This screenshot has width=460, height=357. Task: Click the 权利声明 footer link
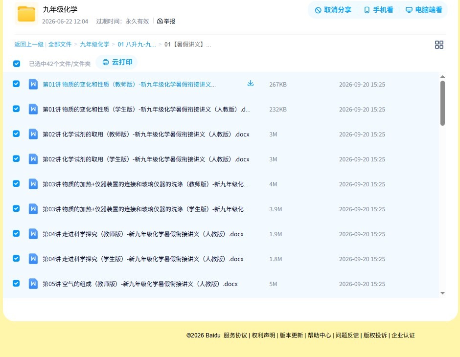(263, 335)
